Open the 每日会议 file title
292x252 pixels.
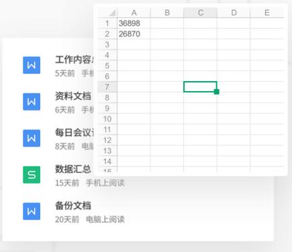click(x=75, y=133)
